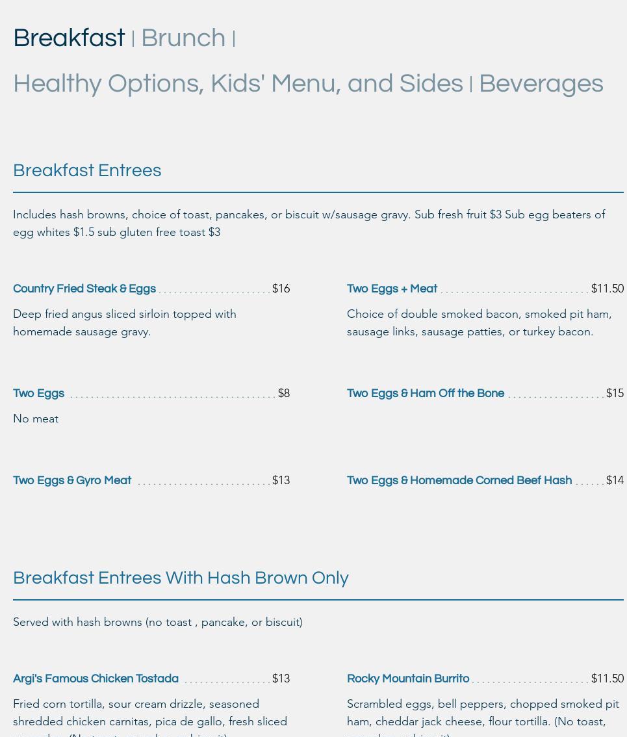
Task: Click the Two Eggs + Meat item
Action: [x=392, y=289]
